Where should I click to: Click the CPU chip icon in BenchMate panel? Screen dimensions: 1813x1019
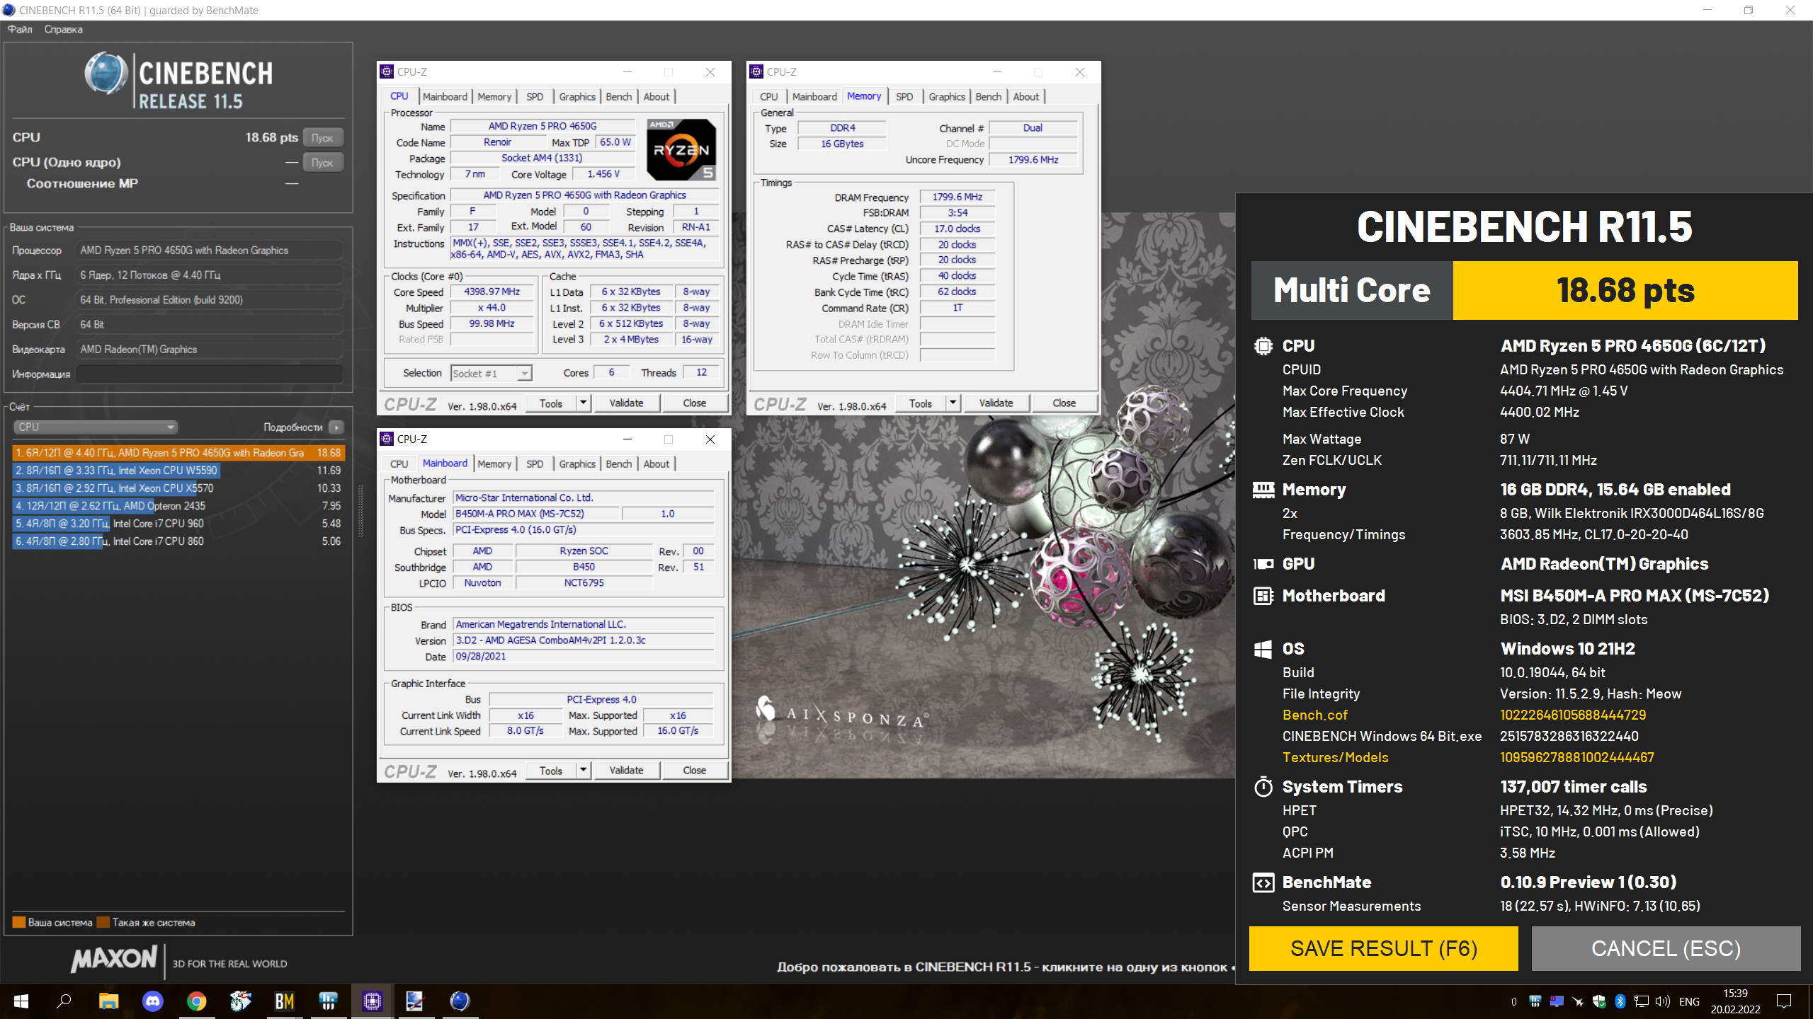click(x=1263, y=346)
